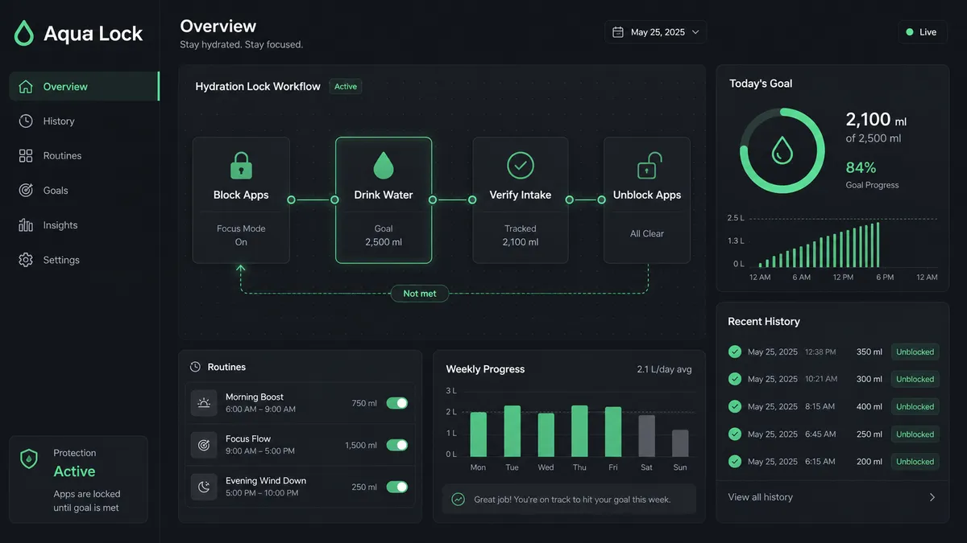Click the 2.1 L/day avg text
This screenshot has height=543, width=967.
click(664, 369)
